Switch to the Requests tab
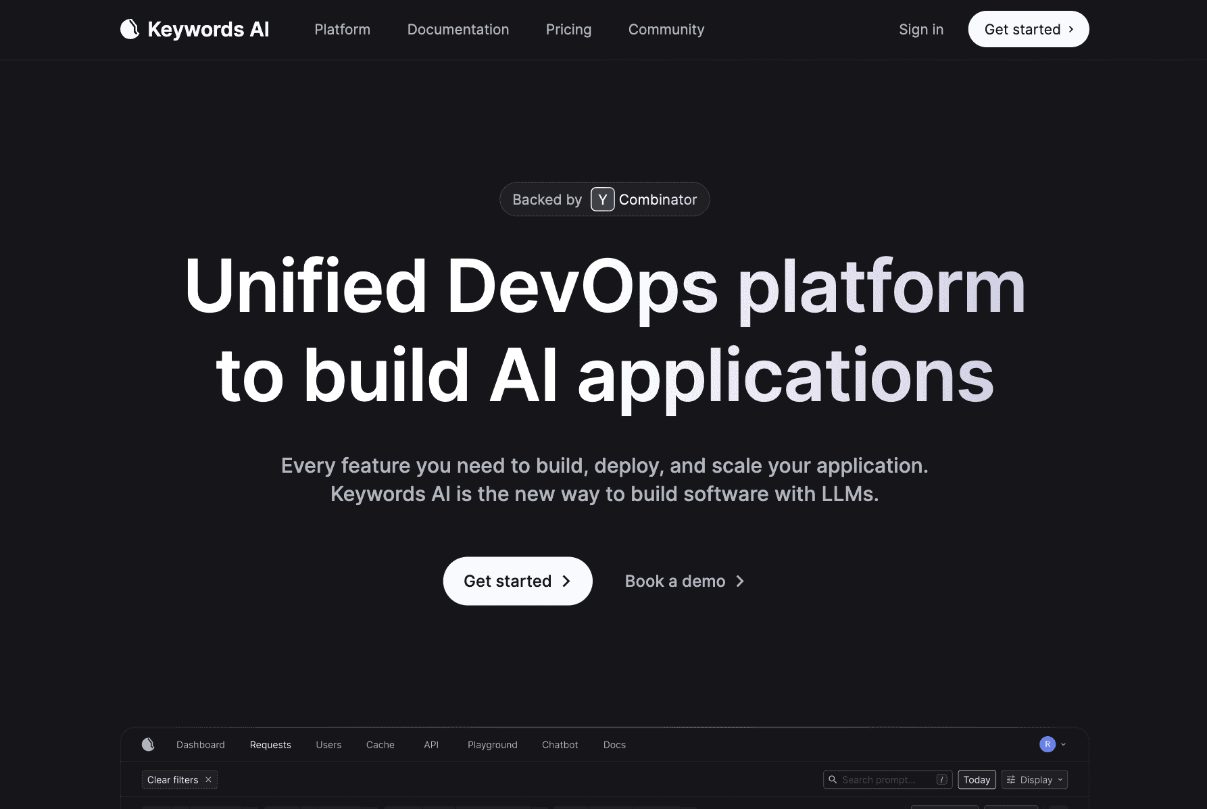The image size is (1207, 809). (270, 744)
